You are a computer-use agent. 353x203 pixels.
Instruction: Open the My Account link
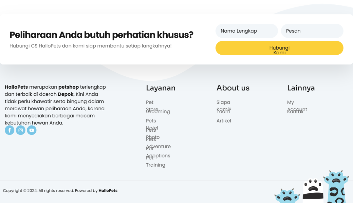pos(297,106)
